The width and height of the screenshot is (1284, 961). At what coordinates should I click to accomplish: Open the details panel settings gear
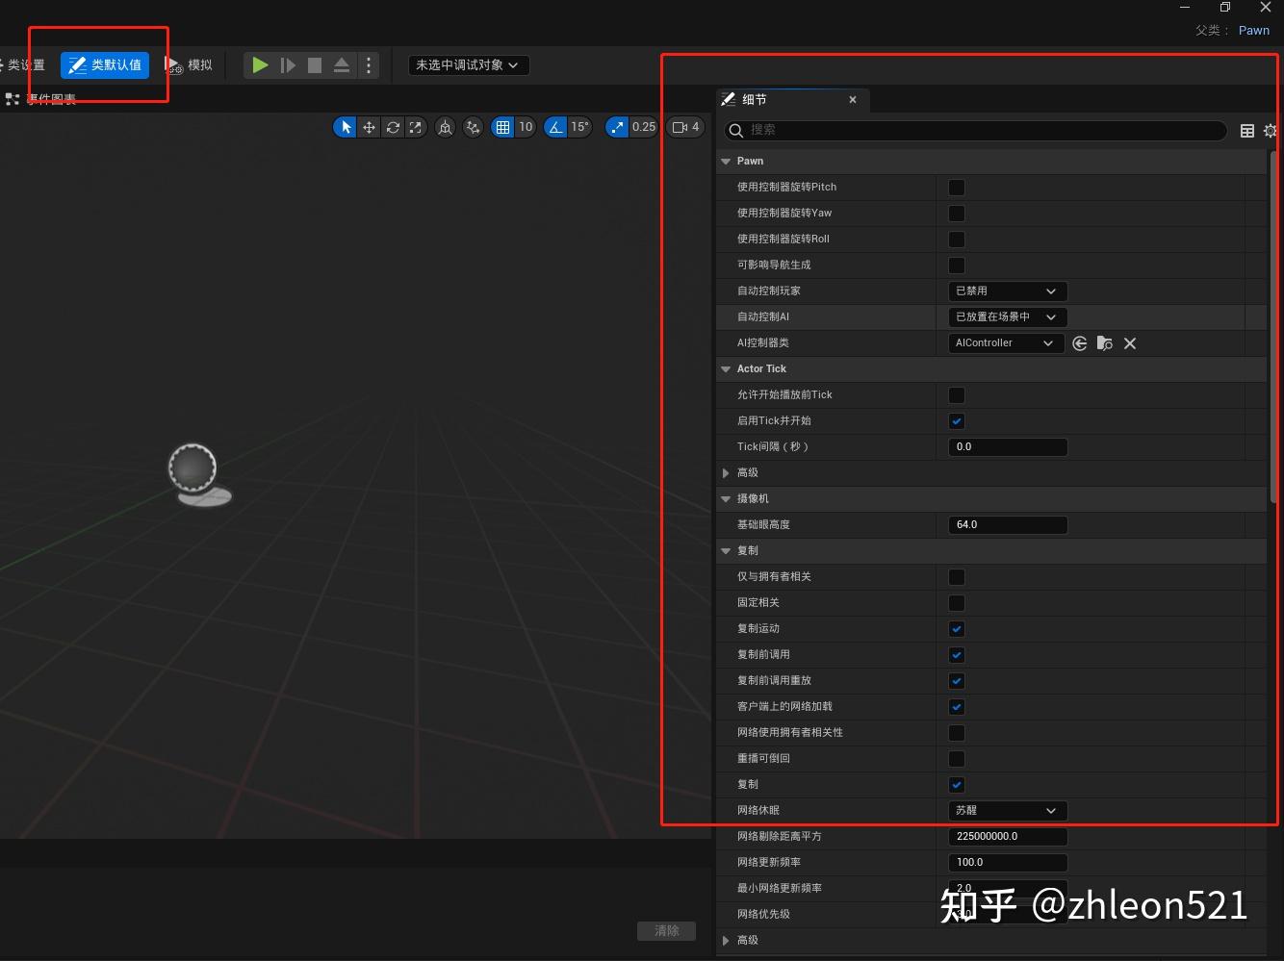1271,131
